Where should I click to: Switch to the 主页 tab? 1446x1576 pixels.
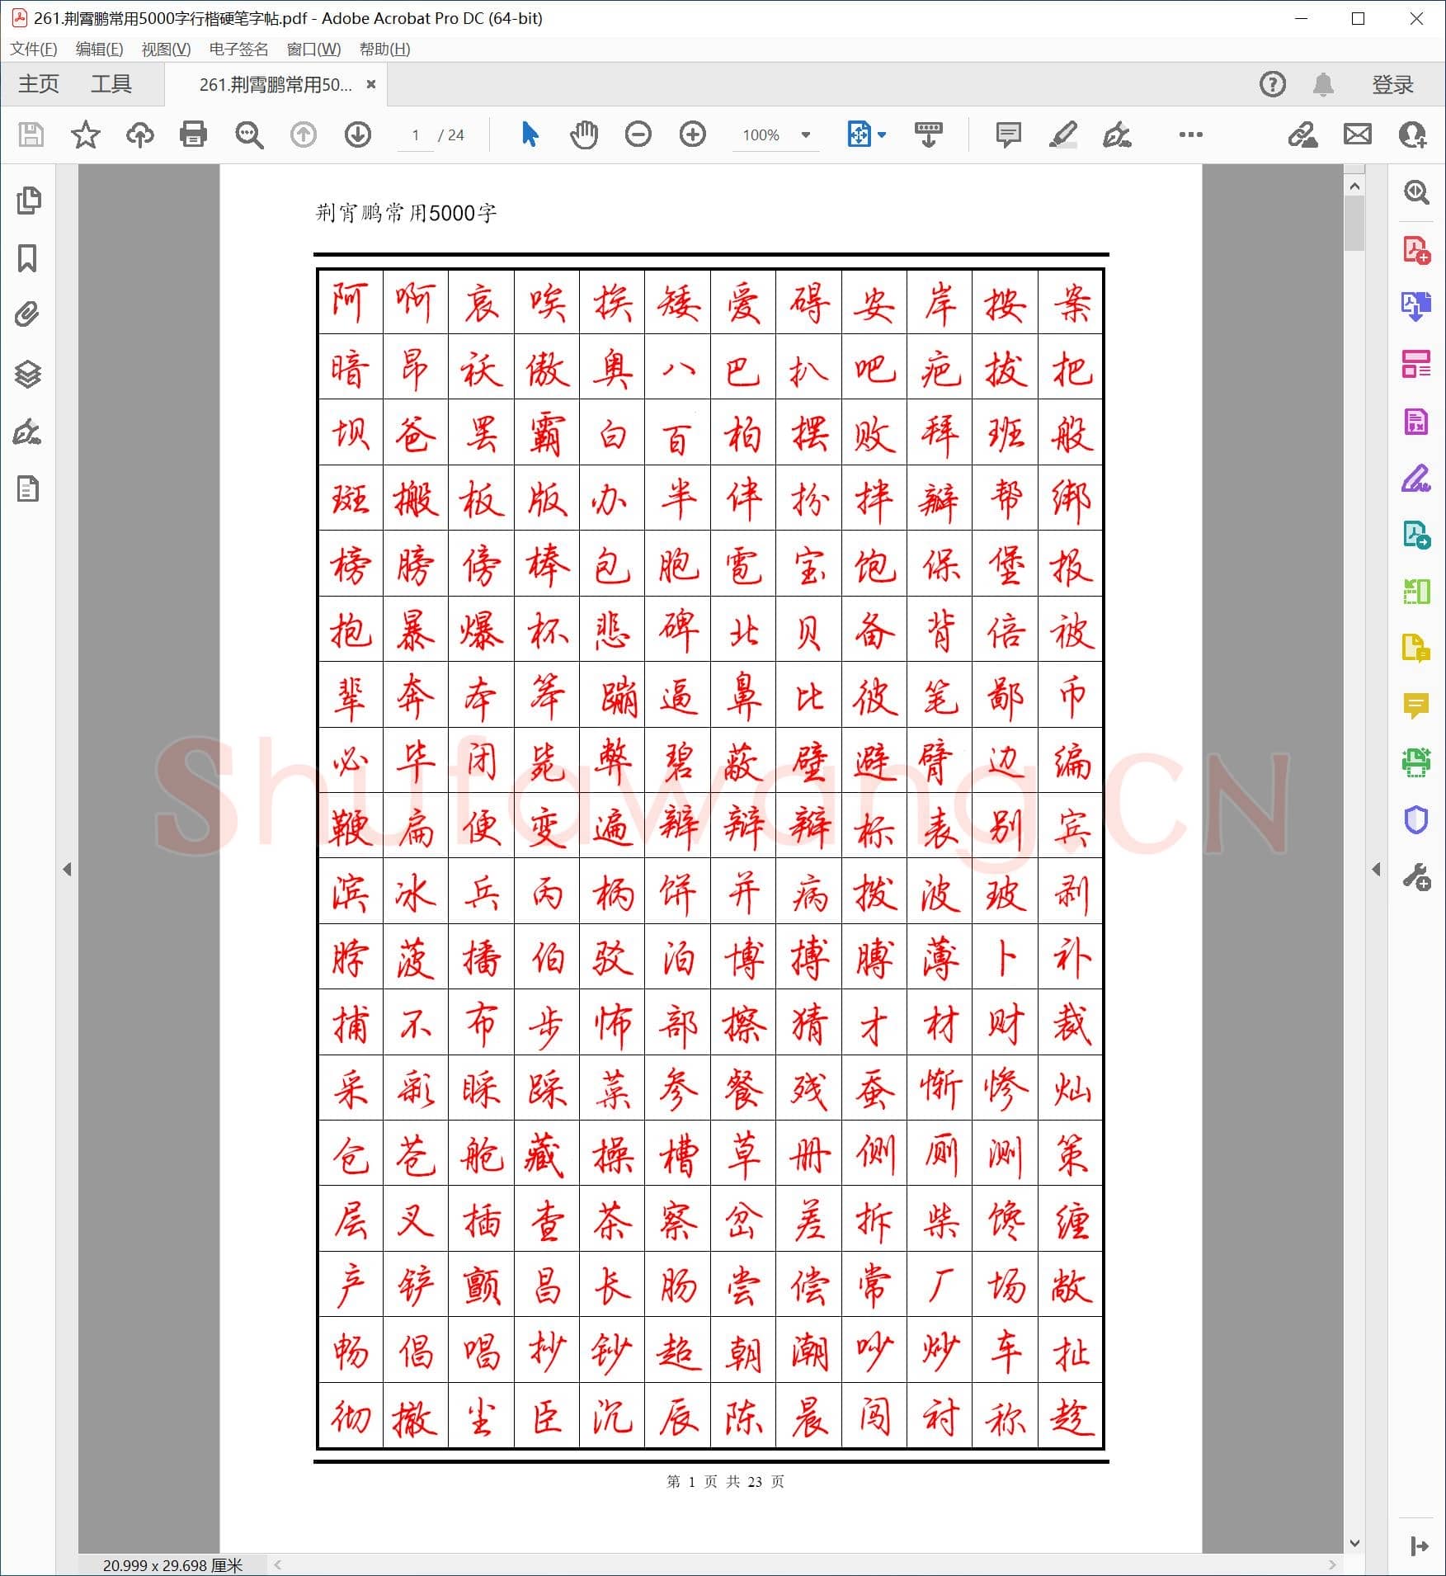pyautogui.click(x=37, y=83)
